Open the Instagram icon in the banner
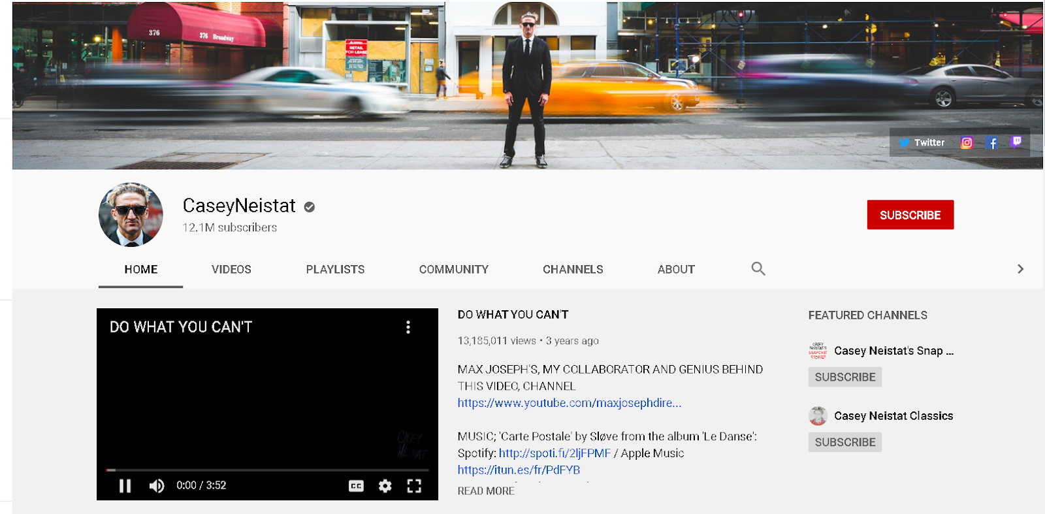The width and height of the screenshot is (1045, 514). tap(967, 142)
